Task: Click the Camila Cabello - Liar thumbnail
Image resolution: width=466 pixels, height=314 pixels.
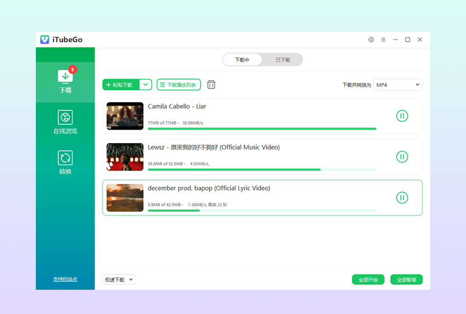Action: tap(125, 116)
